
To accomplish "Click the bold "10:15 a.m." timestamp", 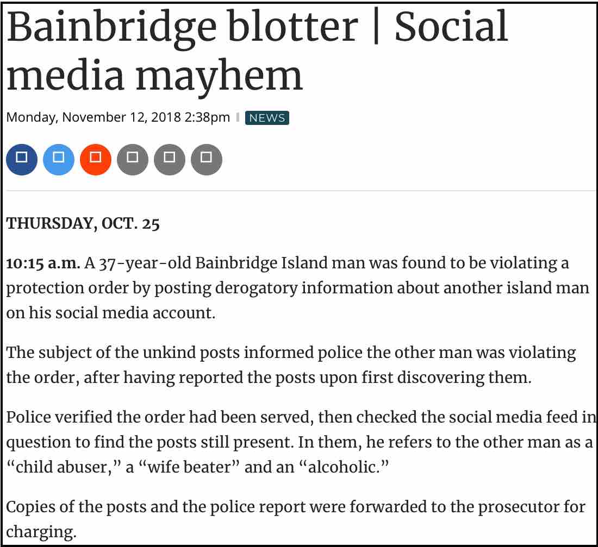I will pos(43,263).
